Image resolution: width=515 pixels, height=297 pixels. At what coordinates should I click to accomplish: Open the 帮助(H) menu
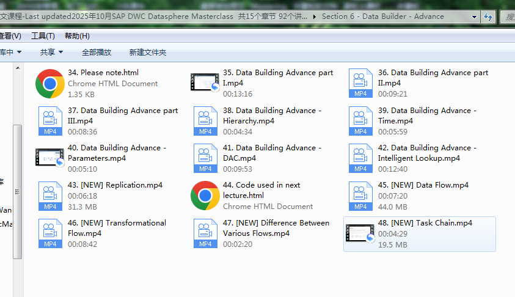77,36
